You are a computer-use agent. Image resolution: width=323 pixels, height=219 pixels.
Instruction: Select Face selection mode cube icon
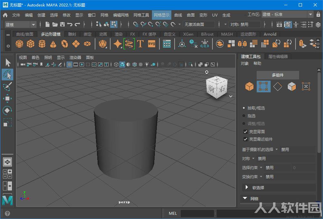[x=292, y=86]
